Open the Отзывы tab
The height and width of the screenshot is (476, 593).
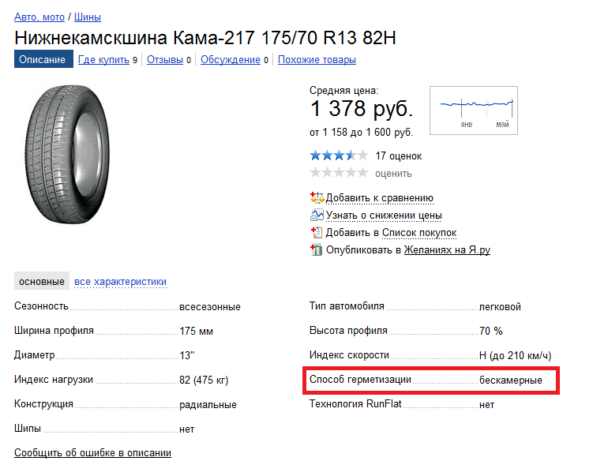click(165, 60)
